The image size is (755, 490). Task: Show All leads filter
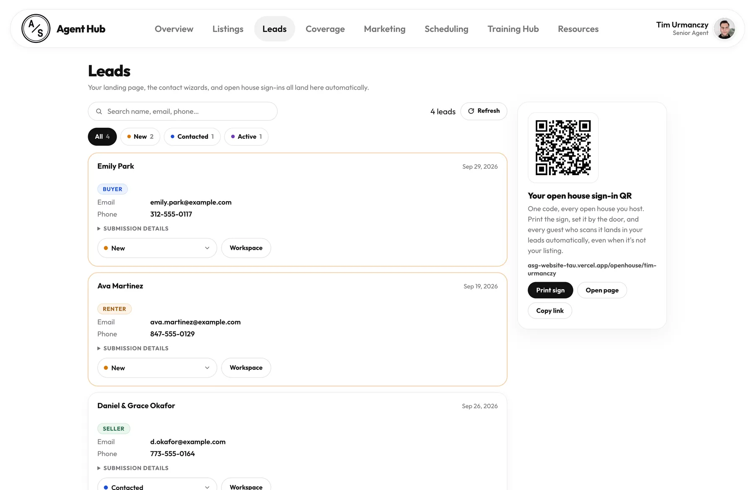click(x=102, y=137)
